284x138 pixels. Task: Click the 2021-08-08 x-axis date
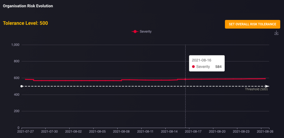(121, 132)
